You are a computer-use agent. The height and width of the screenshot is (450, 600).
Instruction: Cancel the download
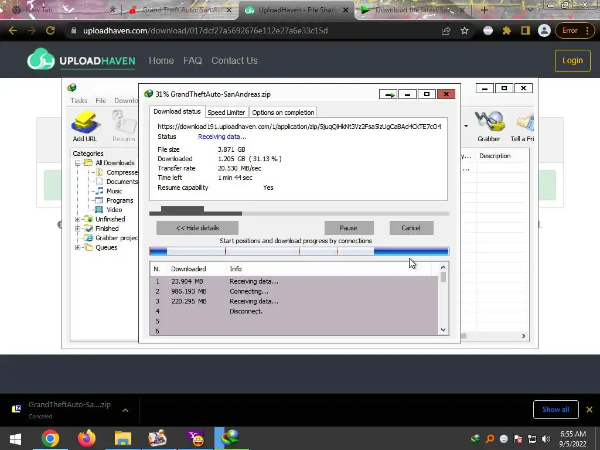(411, 228)
